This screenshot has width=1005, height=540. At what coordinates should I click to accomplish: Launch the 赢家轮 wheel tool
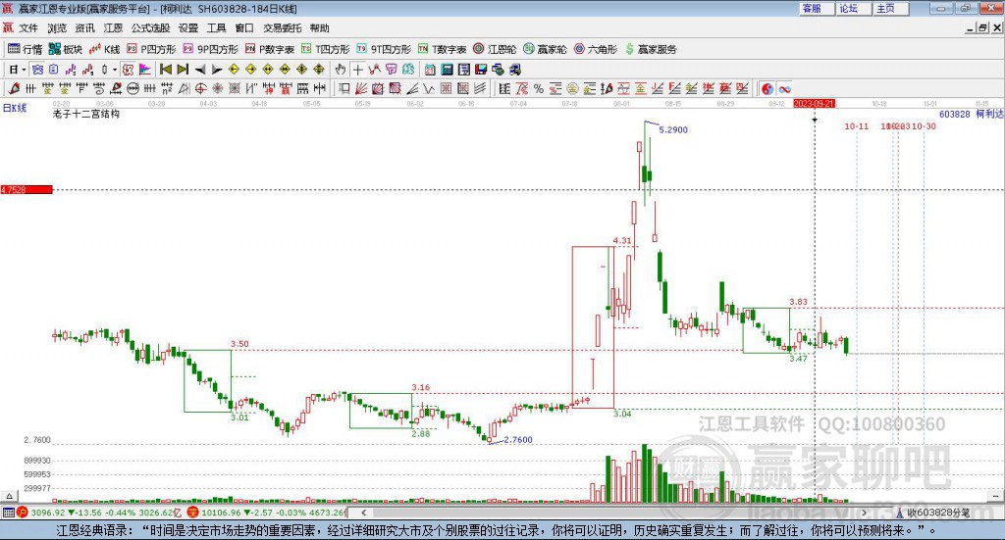(x=545, y=49)
